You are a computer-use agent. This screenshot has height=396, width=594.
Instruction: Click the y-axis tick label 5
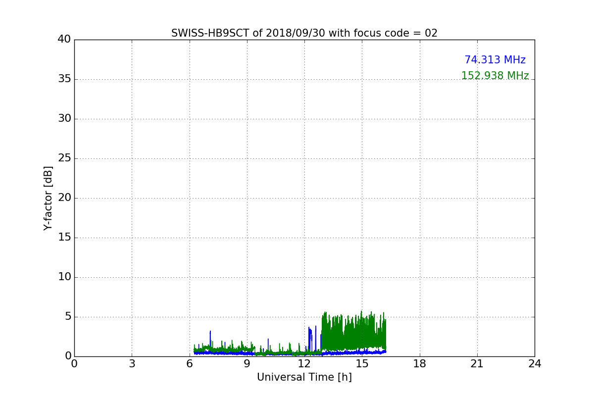[68, 317]
